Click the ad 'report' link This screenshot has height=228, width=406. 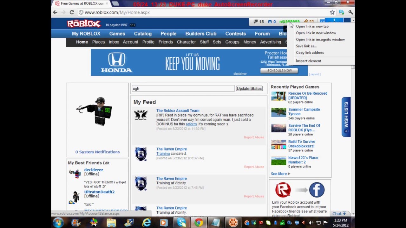pos(315,74)
